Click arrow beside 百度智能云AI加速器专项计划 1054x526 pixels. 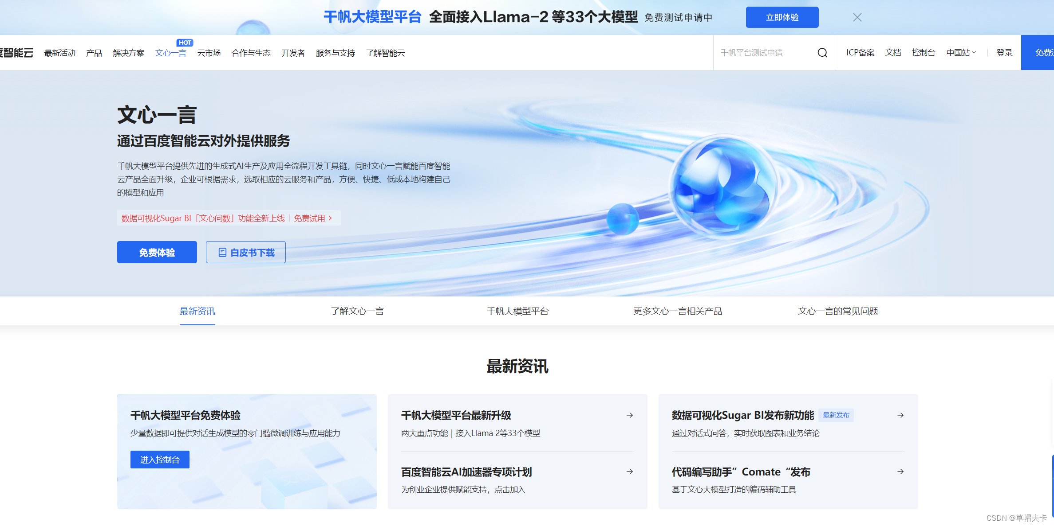[x=629, y=471]
